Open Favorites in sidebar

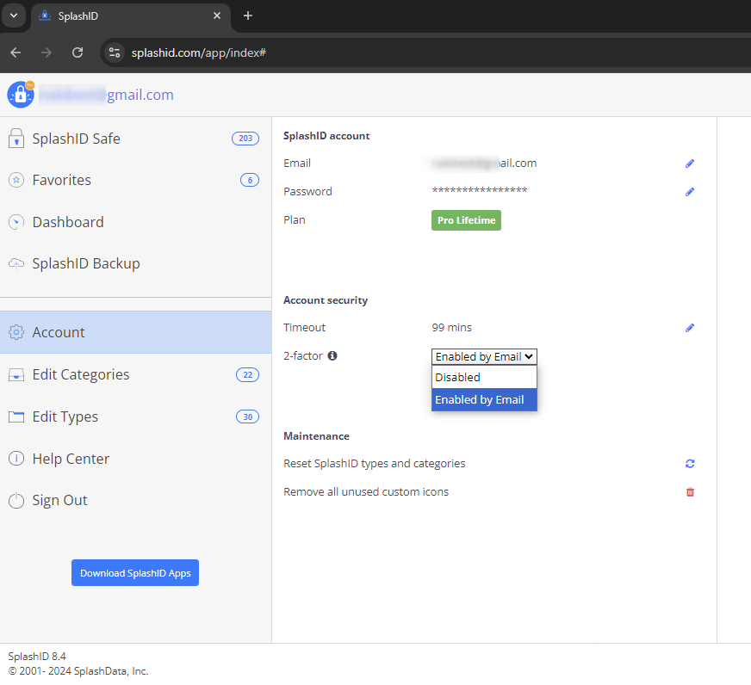(135, 180)
